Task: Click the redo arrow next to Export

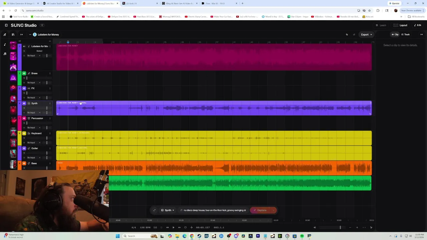Action: [x=354, y=35]
